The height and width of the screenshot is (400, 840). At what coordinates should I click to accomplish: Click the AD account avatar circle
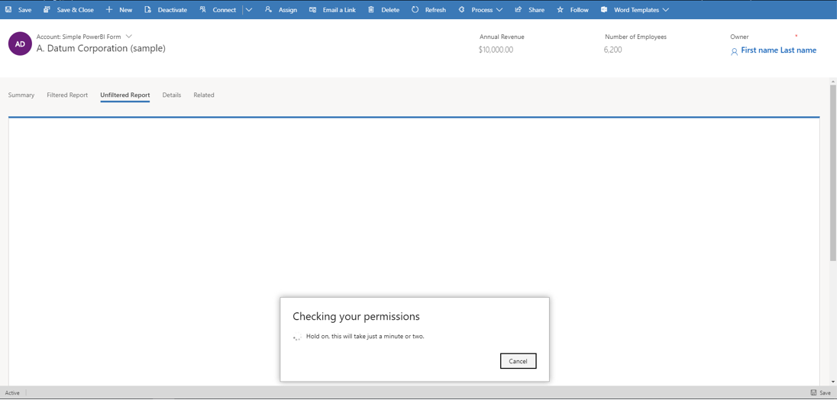coord(21,44)
